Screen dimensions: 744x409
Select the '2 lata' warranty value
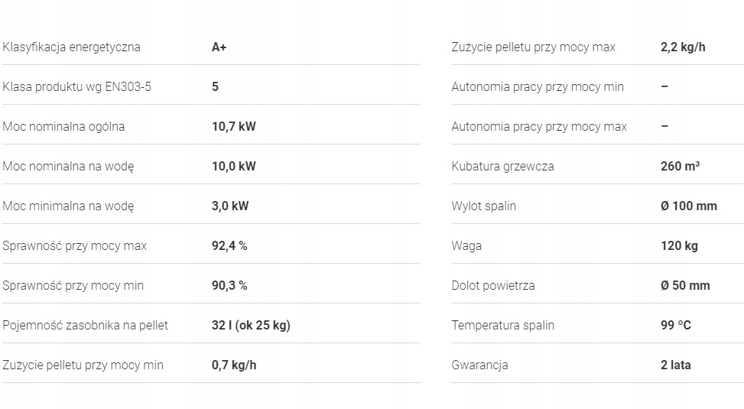[675, 365]
